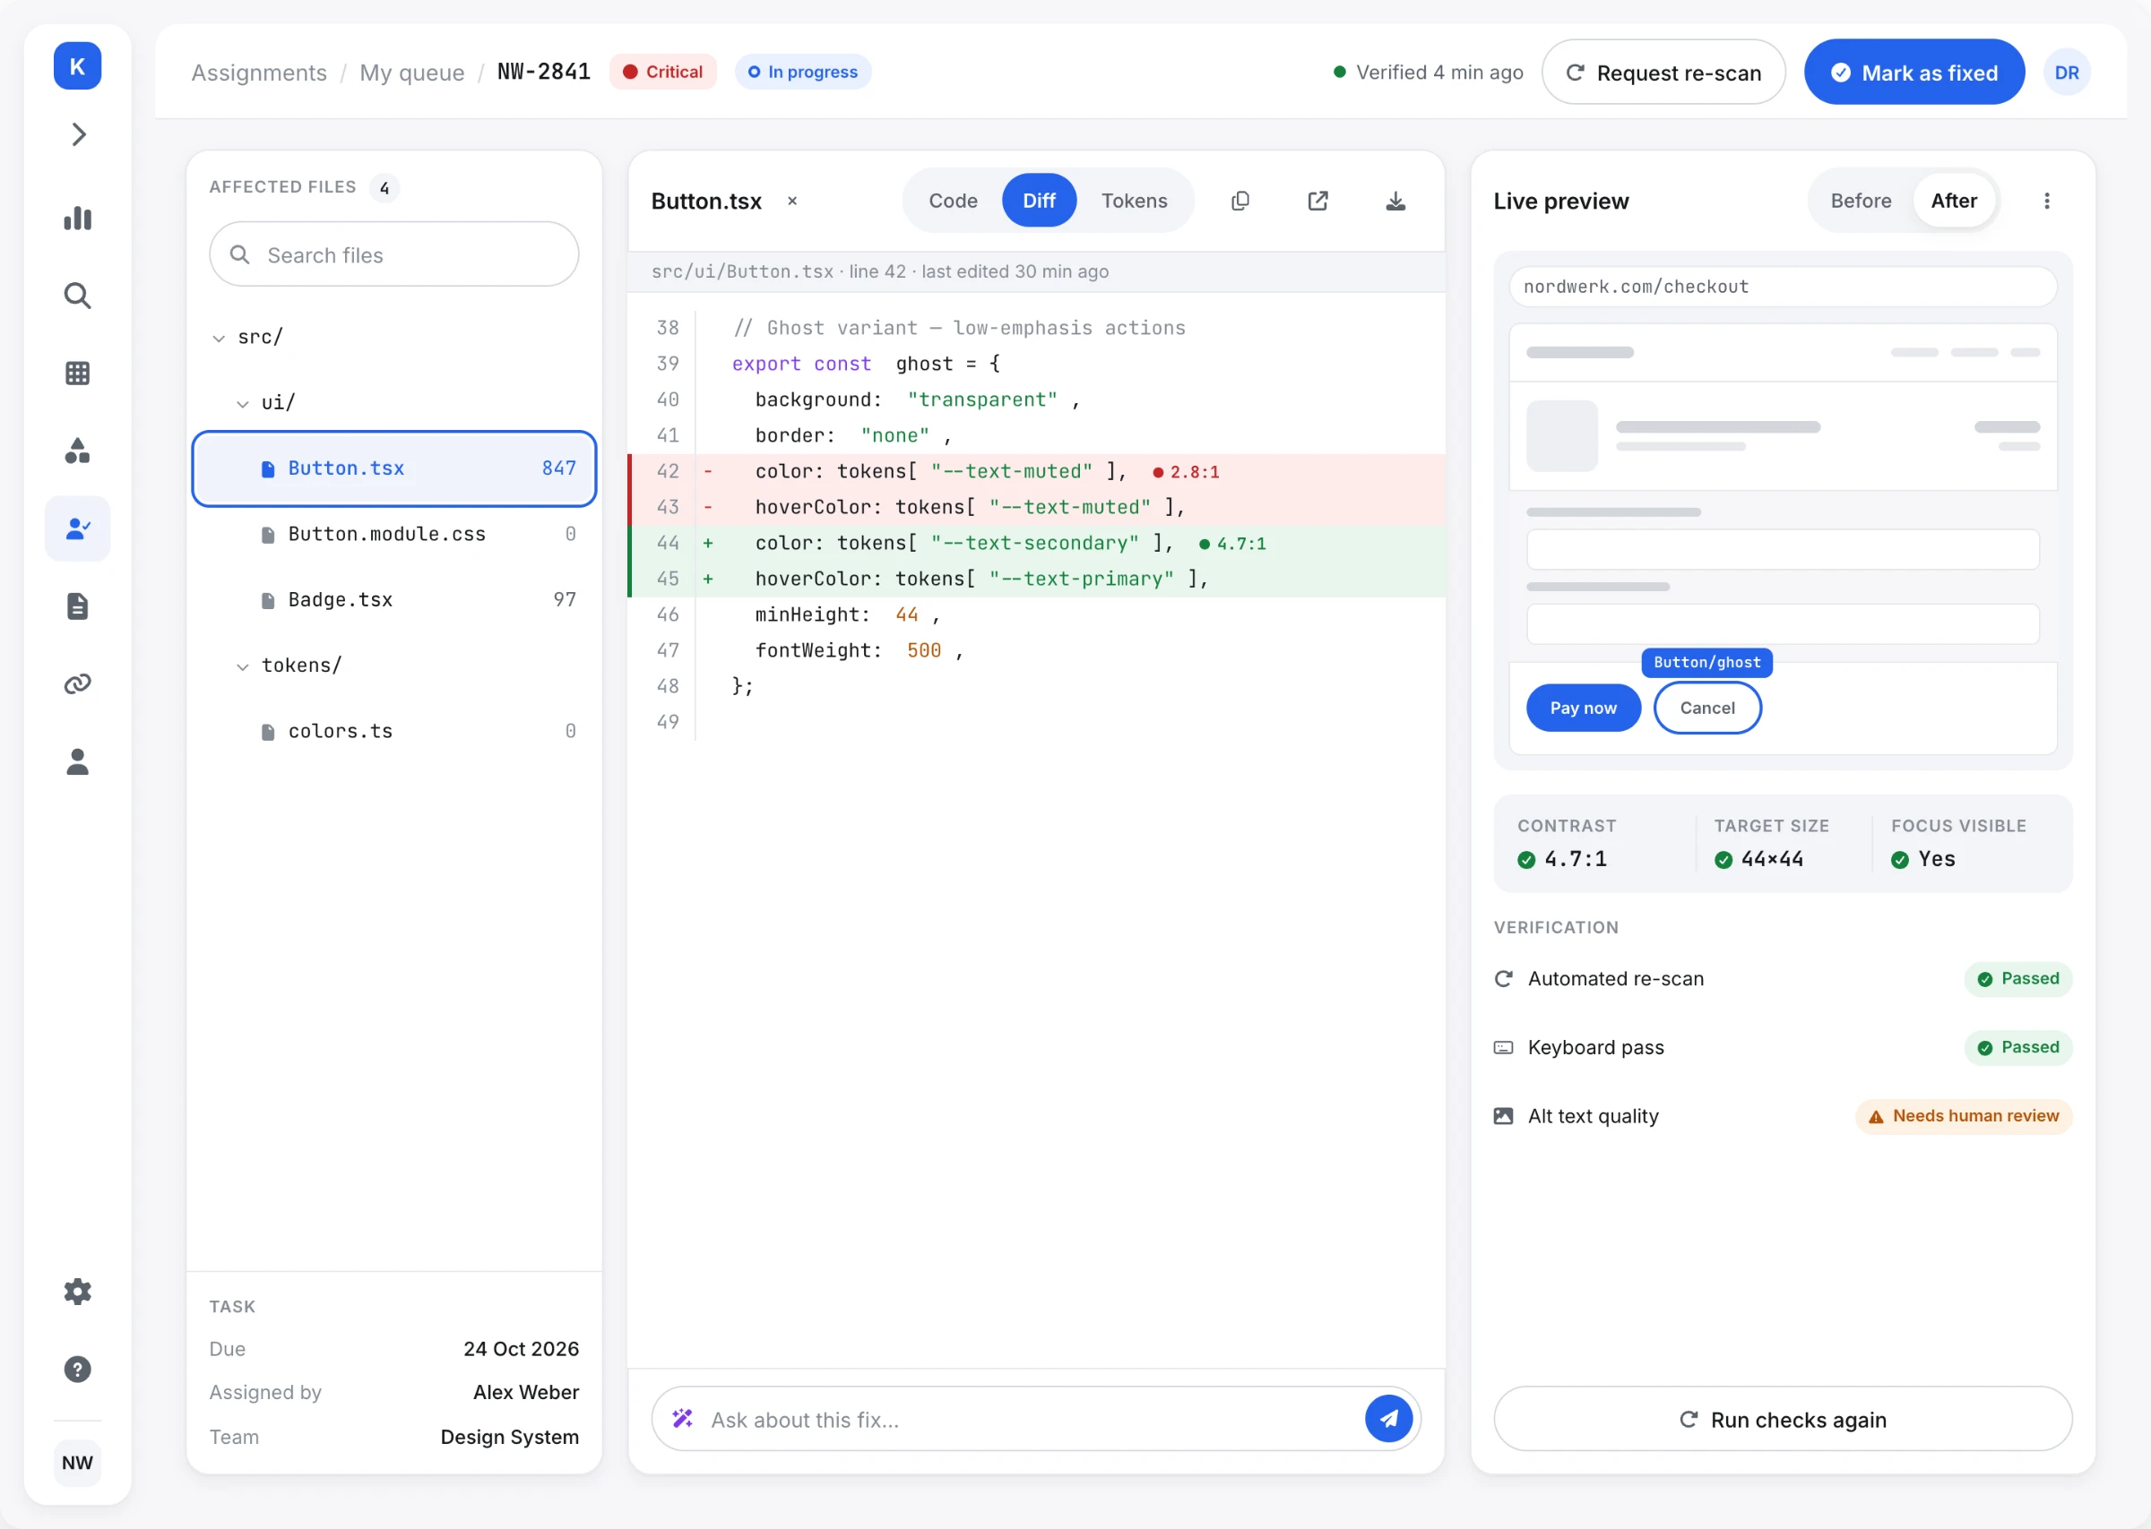Click the Critical severity badge
2151x1529 pixels.
tap(663, 73)
